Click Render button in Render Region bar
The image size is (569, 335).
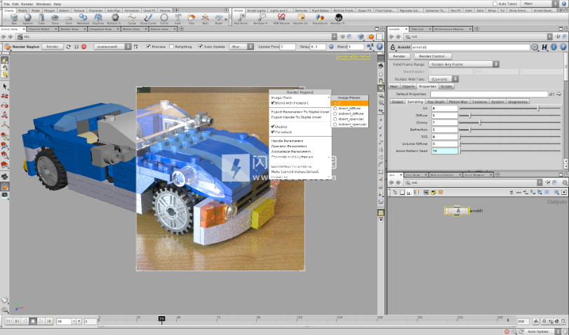click(52, 47)
